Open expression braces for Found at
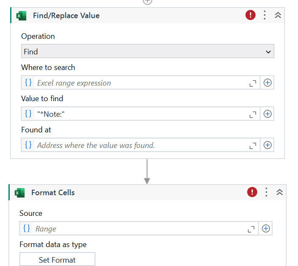298x266 pixels. tap(28, 145)
